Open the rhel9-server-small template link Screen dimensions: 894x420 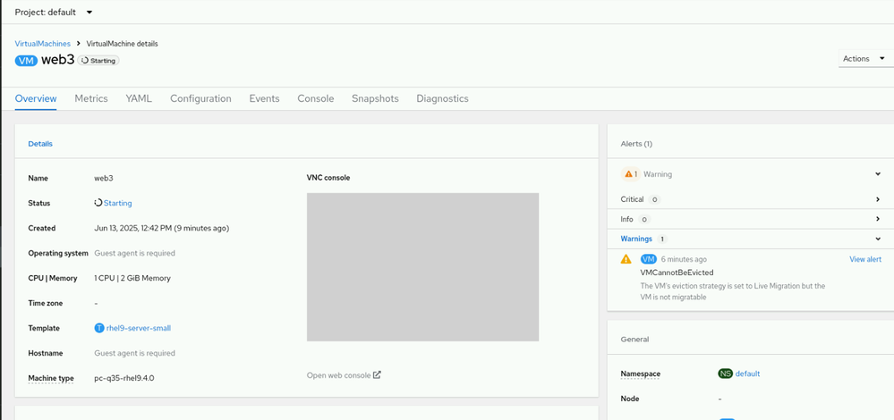139,328
